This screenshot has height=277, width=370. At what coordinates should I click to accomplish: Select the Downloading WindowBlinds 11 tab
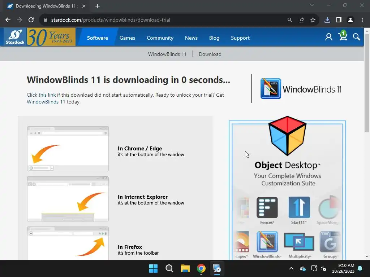tap(46, 6)
